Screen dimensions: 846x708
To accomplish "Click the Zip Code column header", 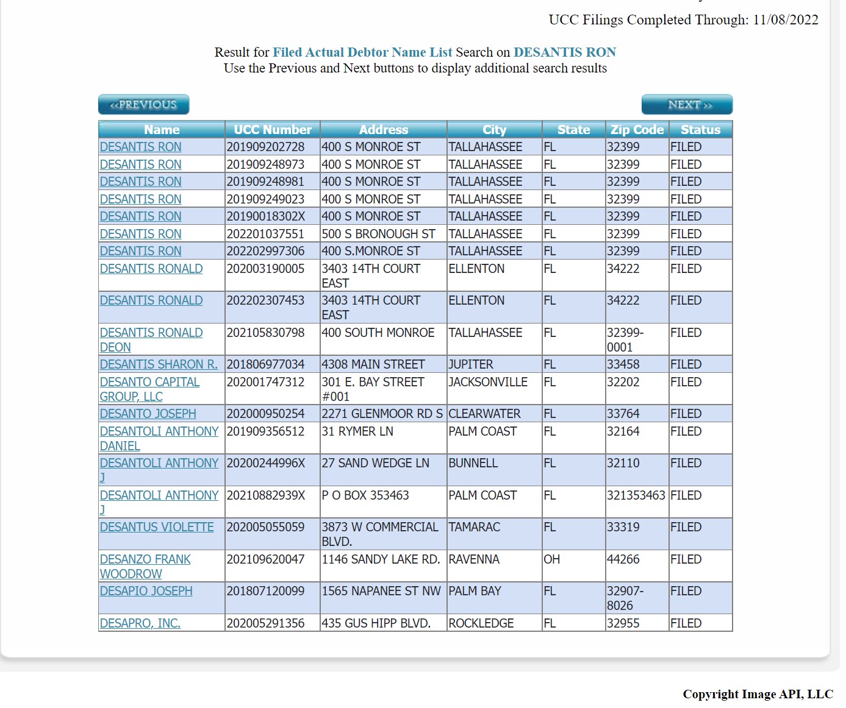I will click(x=637, y=129).
